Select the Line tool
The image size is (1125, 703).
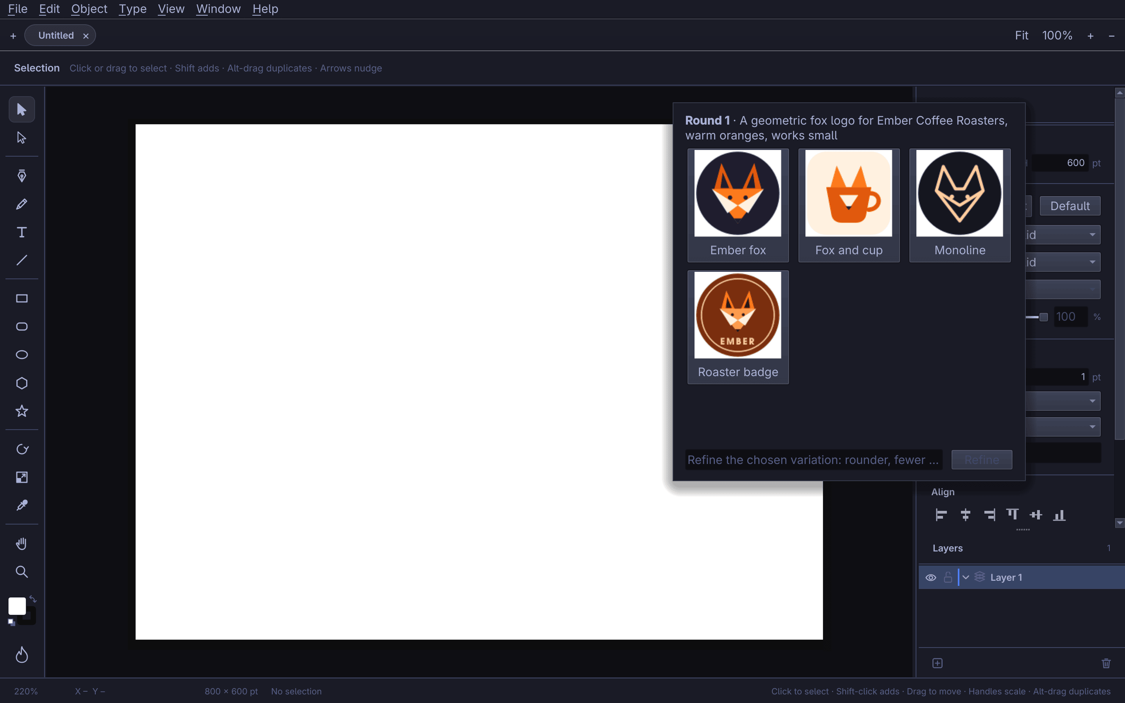pyautogui.click(x=21, y=261)
